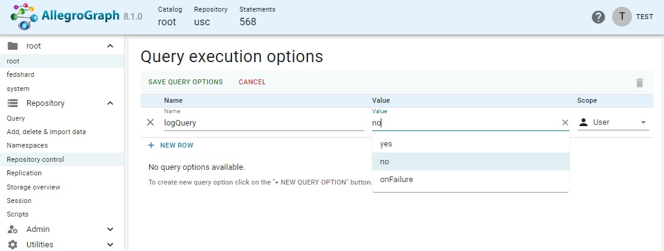
Task: Open the User scope dropdown
Action: pos(644,122)
